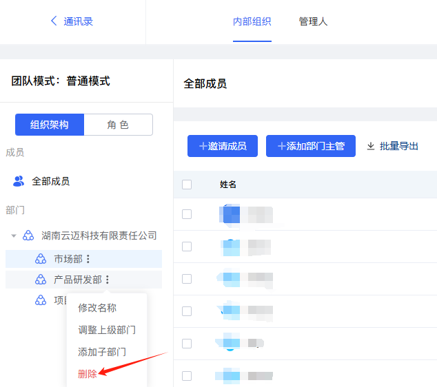This screenshot has height=387, width=437.
Task: Click the company organization icon
Action: pos(28,236)
